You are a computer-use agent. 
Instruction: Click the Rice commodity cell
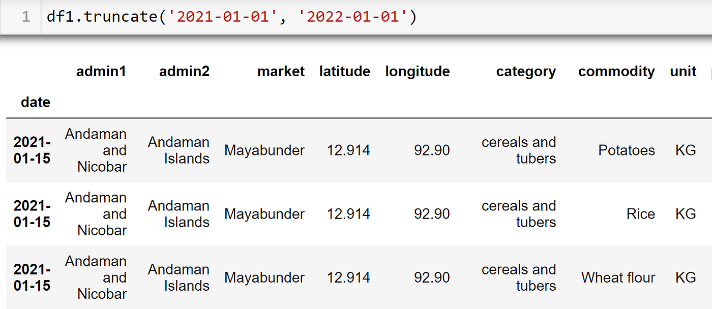coord(640,214)
